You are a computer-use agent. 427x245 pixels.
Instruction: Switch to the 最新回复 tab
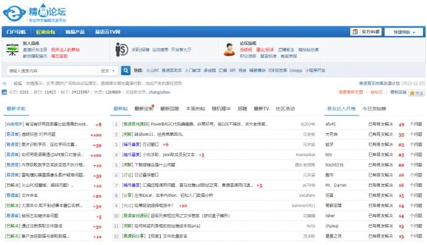tap(169, 109)
